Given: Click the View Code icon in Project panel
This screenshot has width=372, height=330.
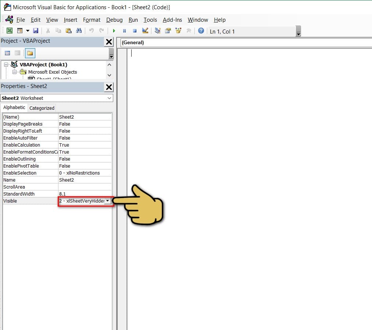Looking at the screenshot, I should [x=7, y=53].
